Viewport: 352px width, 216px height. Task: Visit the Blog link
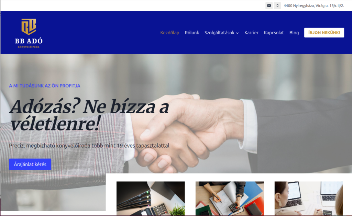click(x=294, y=33)
